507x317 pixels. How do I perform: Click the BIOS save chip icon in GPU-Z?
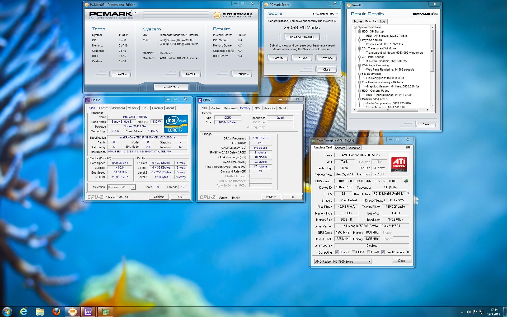pos(406,181)
